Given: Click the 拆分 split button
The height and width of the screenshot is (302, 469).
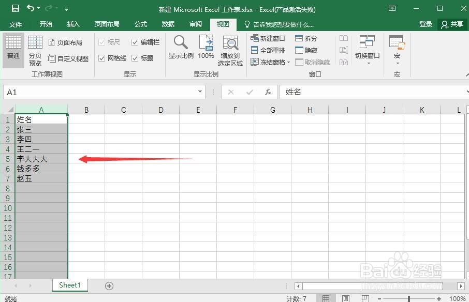Looking at the screenshot, I should (306, 39).
